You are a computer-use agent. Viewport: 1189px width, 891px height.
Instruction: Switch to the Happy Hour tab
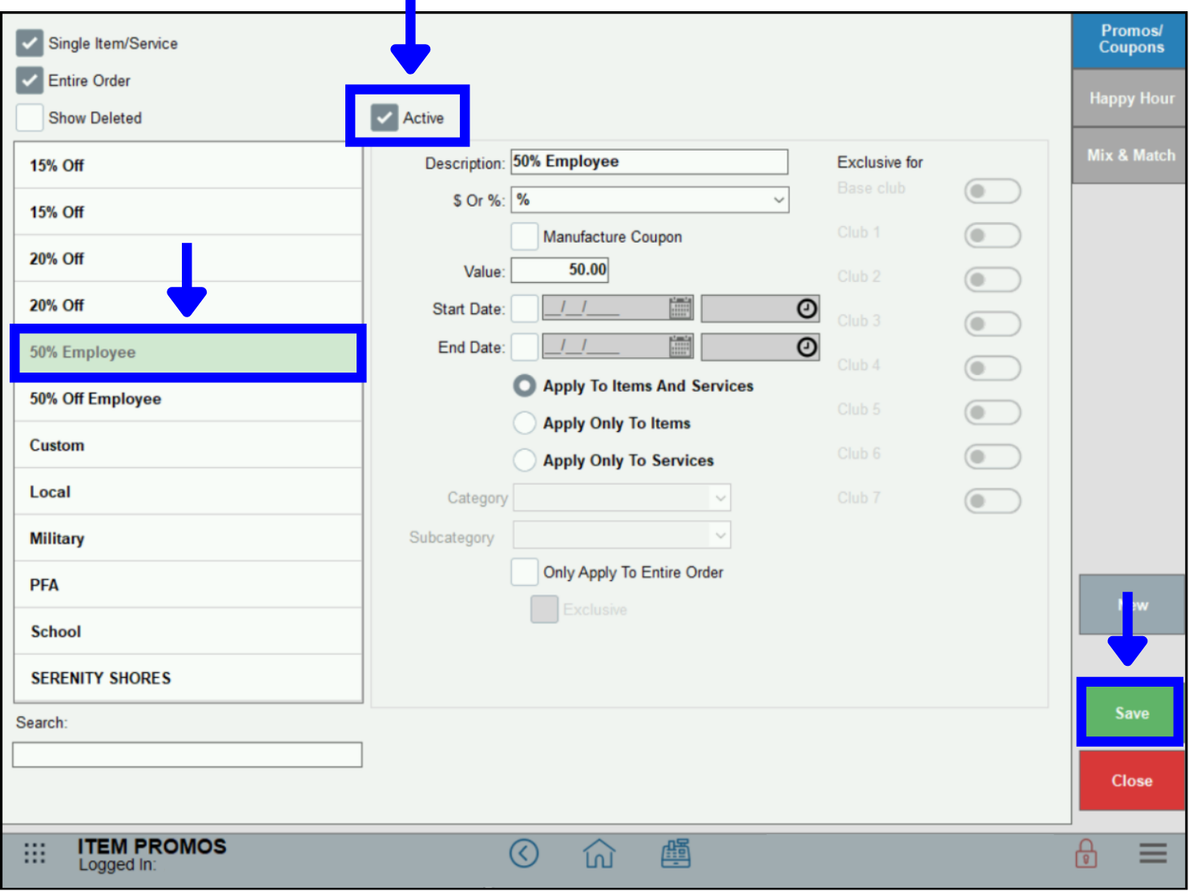pos(1130,99)
